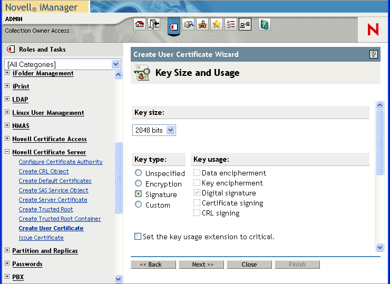Expand the LDAP node
This screenshot has width=390, height=284.
[x=7, y=99]
